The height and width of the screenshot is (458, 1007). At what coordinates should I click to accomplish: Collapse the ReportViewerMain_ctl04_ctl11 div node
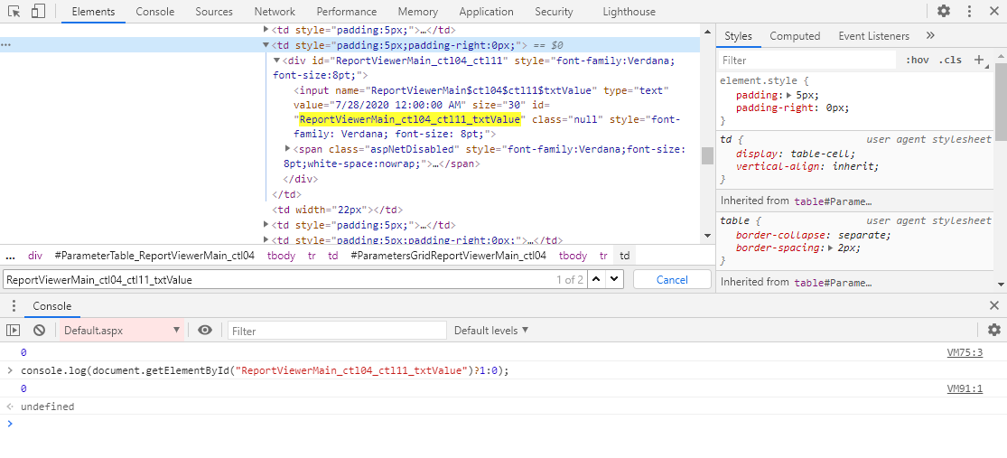click(x=277, y=61)
